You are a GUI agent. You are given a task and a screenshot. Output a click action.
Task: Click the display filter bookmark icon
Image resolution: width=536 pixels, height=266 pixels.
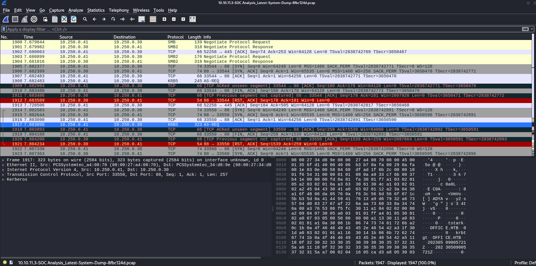[x=4, y=29]
